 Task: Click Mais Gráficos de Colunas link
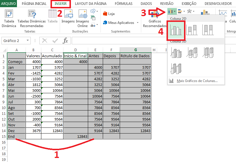pyautogui.click(x=197, y=81)
